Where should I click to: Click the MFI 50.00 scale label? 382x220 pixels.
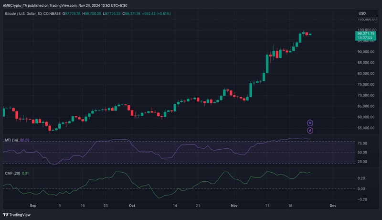click(x=362, y=153)
